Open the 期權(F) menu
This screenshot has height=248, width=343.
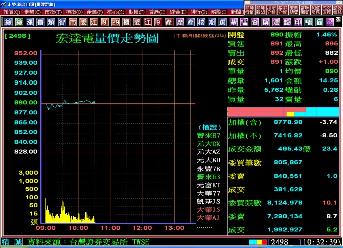point(136,12)
